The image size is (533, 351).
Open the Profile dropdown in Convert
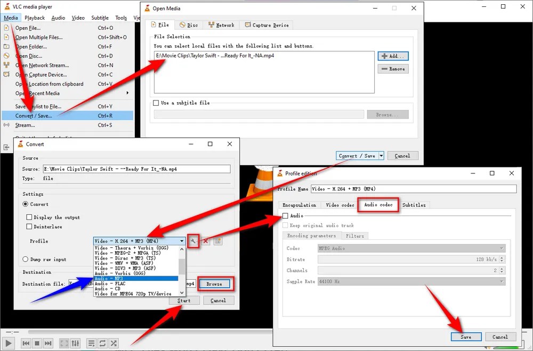[139, 241]
